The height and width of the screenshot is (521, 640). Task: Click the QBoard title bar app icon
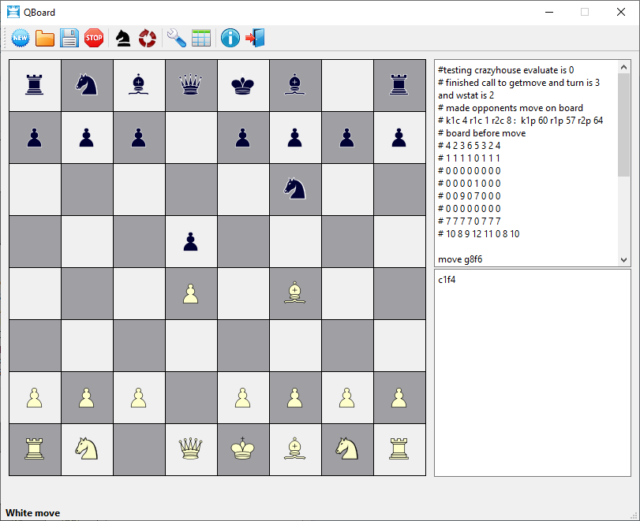click(x=13, y=13)
